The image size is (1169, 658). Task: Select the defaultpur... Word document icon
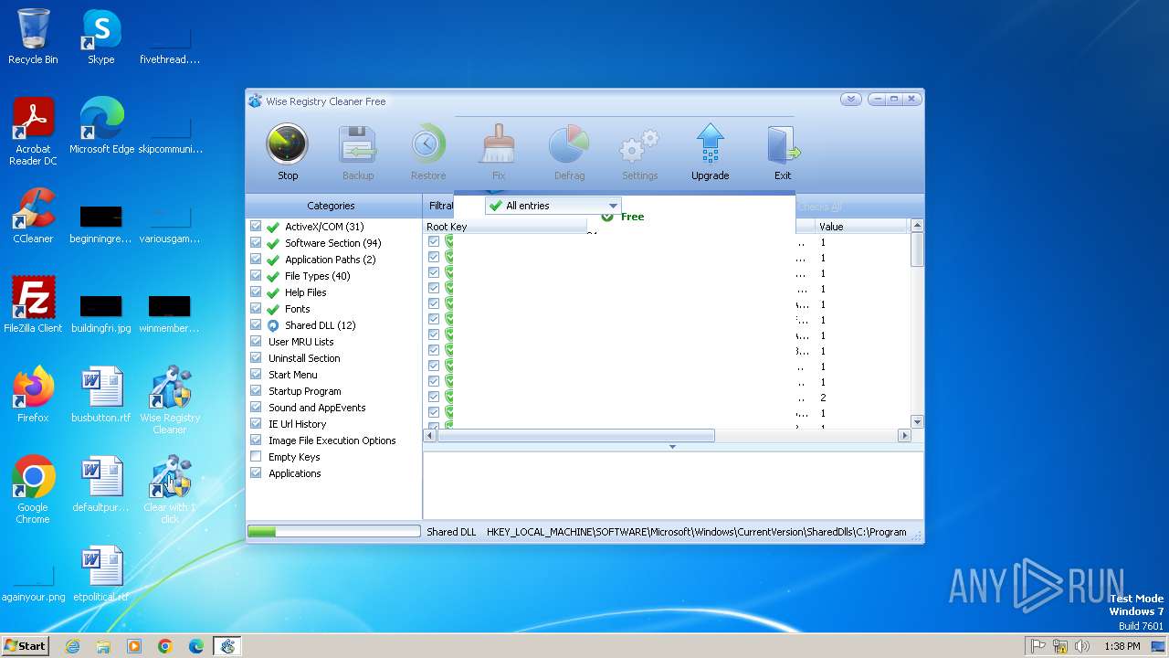click(101, 483)
